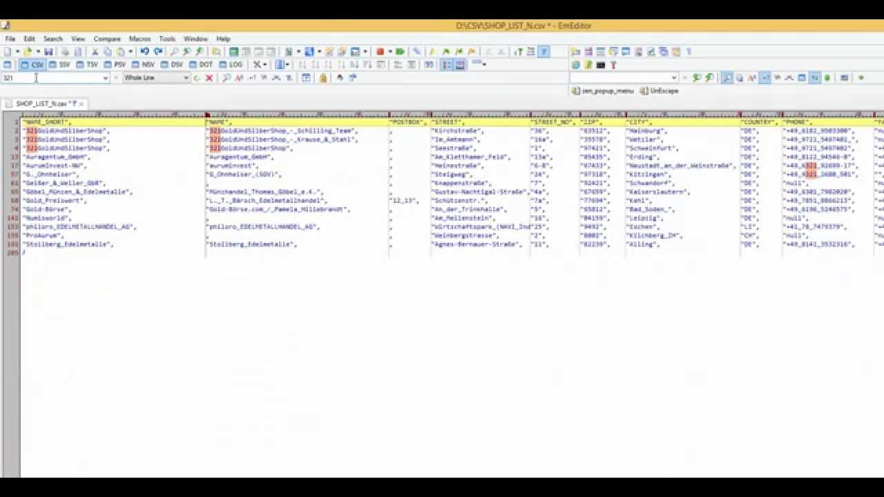This screenshot has height=497, width=884.
Task: Refresh the filter with the green refresh icon
Action: (197, 77)
